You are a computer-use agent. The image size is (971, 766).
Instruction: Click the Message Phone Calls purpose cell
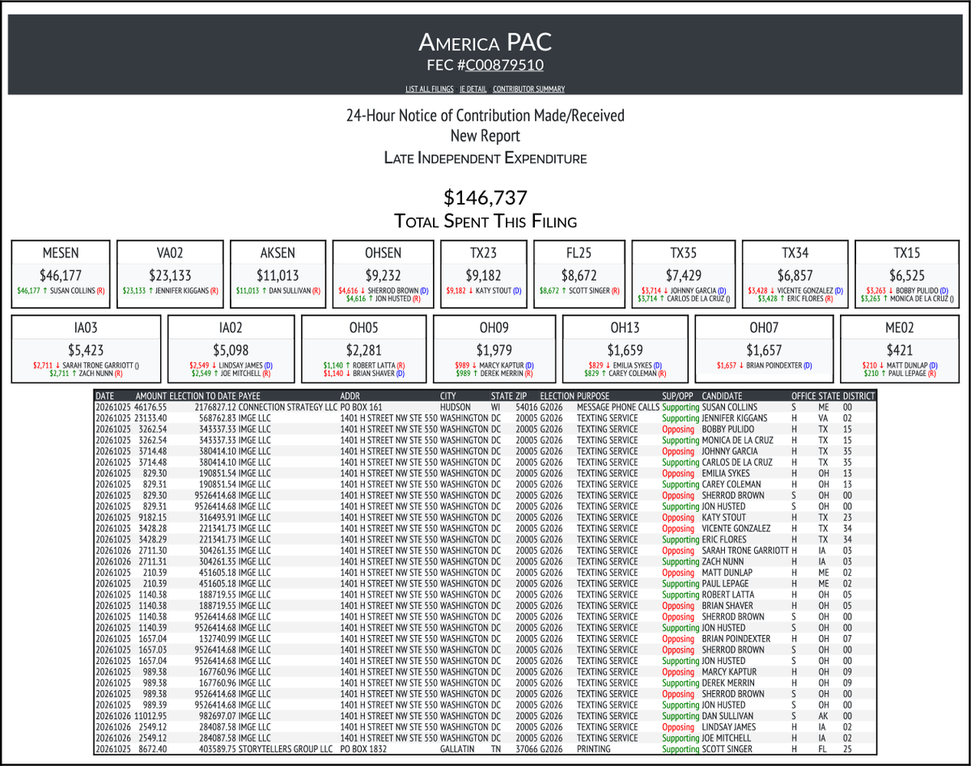618,407
